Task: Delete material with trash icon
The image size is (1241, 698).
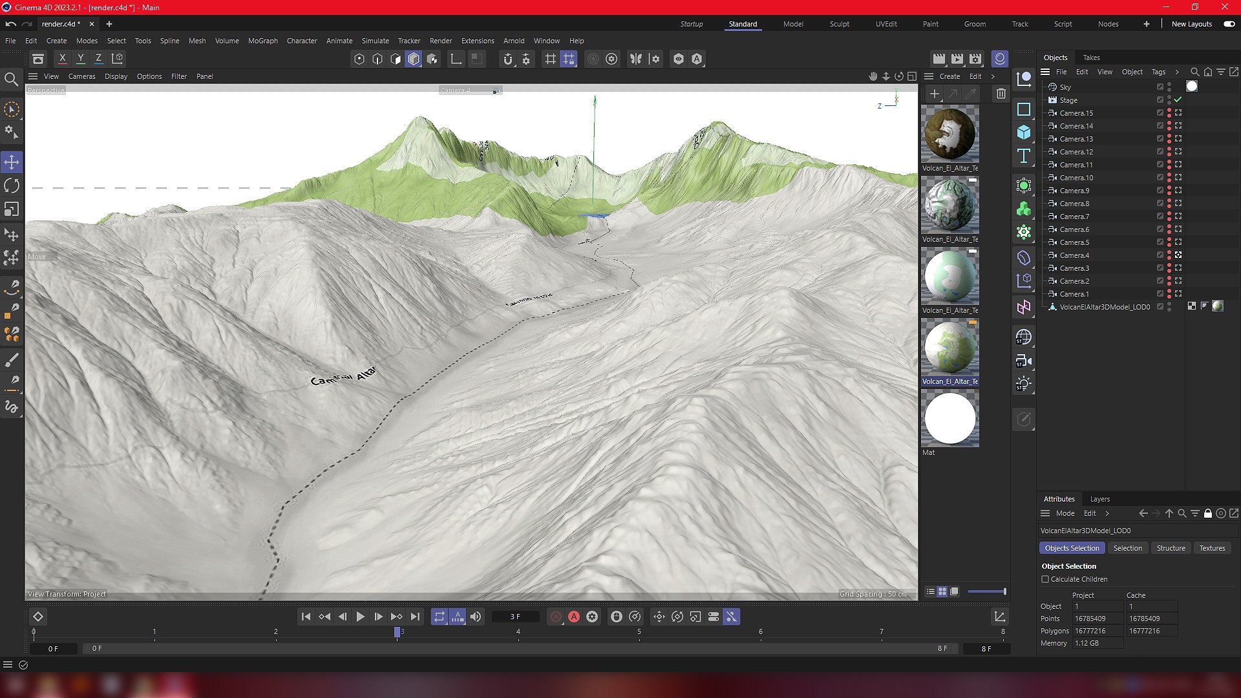Action: 1001,94
